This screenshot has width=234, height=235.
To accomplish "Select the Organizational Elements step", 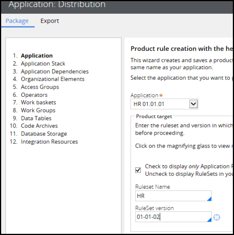I will (x=53, y=79).
